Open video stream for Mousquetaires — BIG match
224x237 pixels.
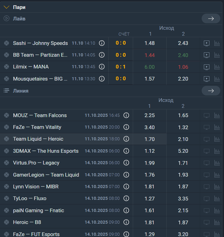click(206, 79)
